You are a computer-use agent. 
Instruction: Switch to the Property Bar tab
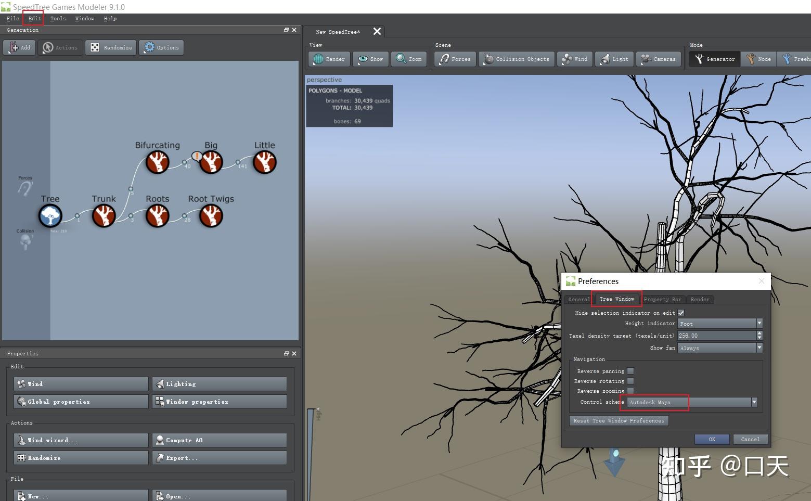pos(662,300)
